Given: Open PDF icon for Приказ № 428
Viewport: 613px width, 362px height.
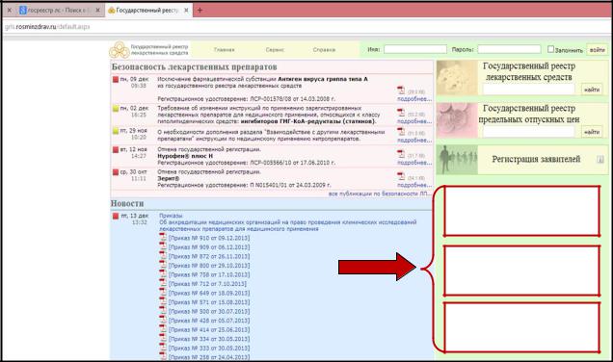Looking at the screenshot, I should 163,320.
